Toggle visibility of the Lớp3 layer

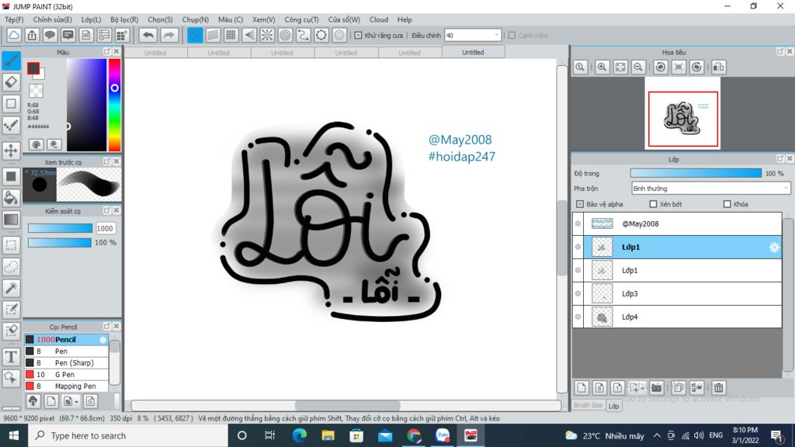(578, 293)
